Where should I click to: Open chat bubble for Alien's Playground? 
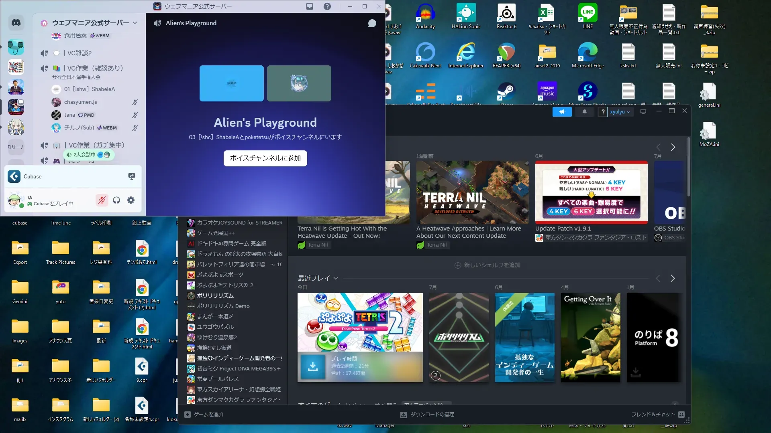(x=372, y=23)
